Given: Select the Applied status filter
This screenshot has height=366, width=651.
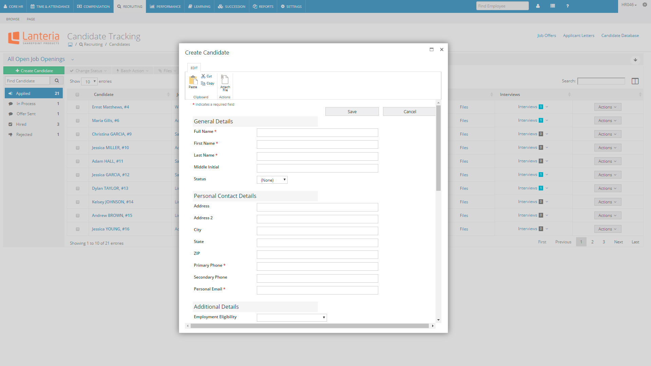Looking at the screenshot, I should tap(34, 93).
